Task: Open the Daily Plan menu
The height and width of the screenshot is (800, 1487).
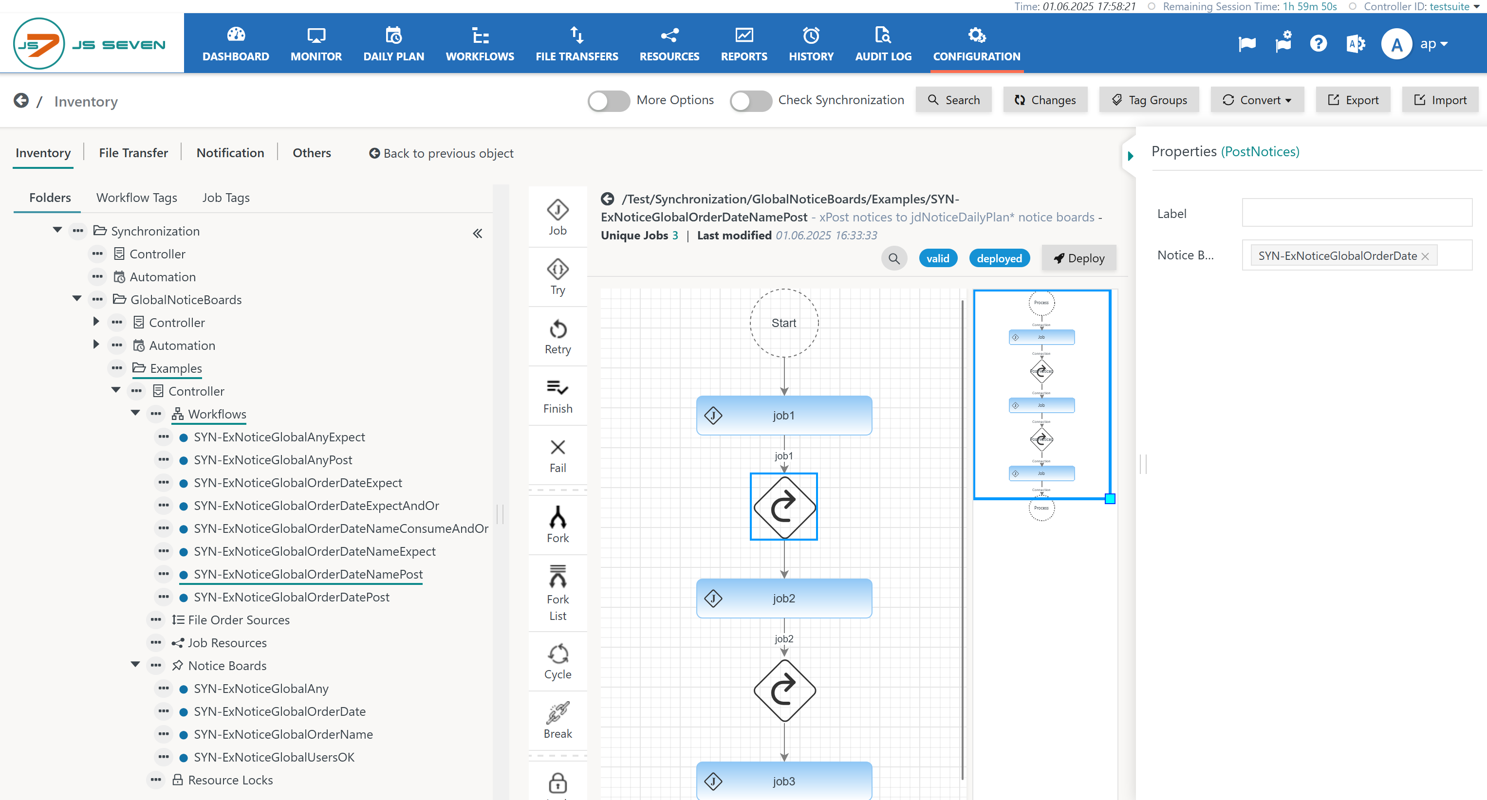Action: 394,44
